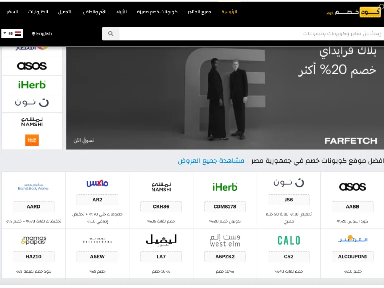
Task: Click the Namshi logo in coupon grid
Action: tap(161, 187)
